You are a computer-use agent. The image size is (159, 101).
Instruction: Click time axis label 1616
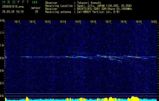click(x=93, y=22)
